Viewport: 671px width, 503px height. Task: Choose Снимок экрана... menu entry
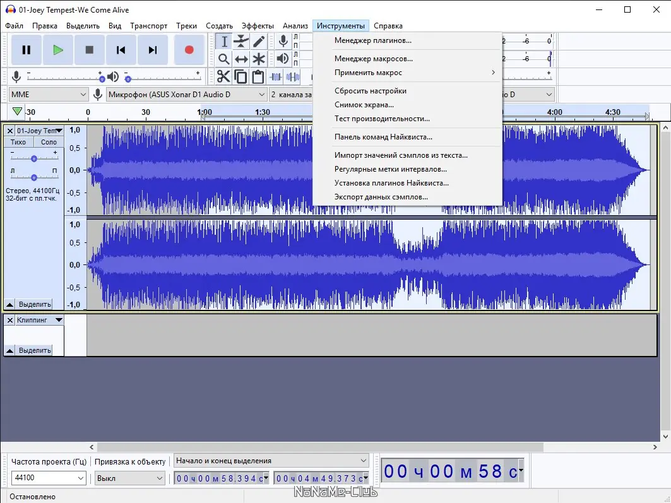tap(407, 105)
